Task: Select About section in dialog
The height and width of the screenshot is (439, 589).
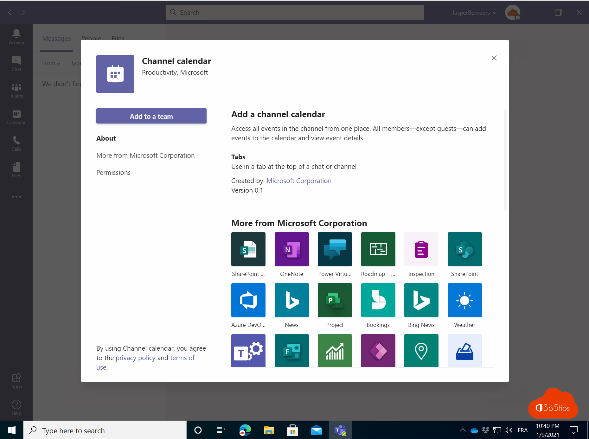Action: (x=106, y=138)
